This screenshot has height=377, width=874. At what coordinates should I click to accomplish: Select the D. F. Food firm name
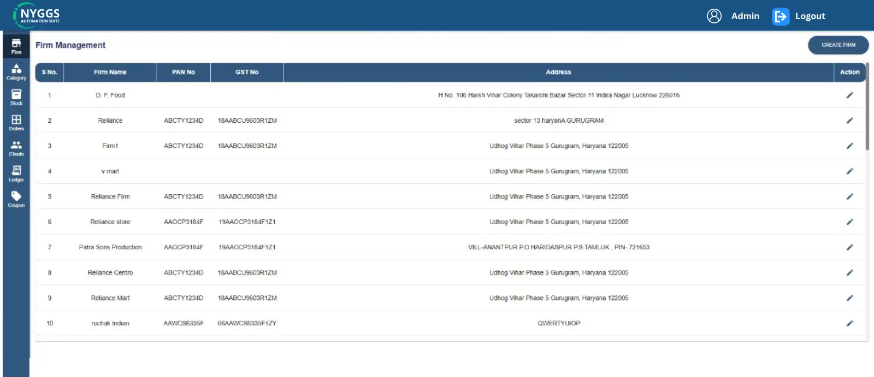[x=110, y=95]
